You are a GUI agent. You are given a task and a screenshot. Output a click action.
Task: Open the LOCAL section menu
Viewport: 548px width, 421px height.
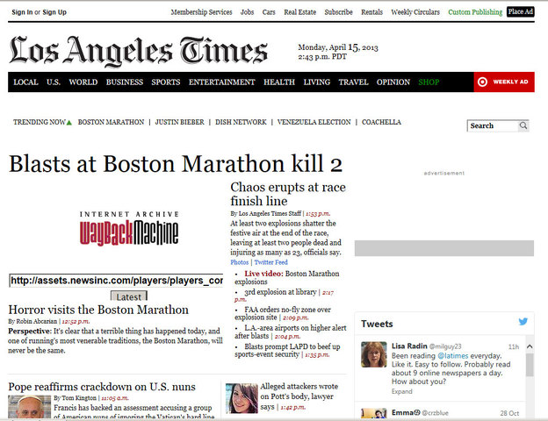(25, 82)
